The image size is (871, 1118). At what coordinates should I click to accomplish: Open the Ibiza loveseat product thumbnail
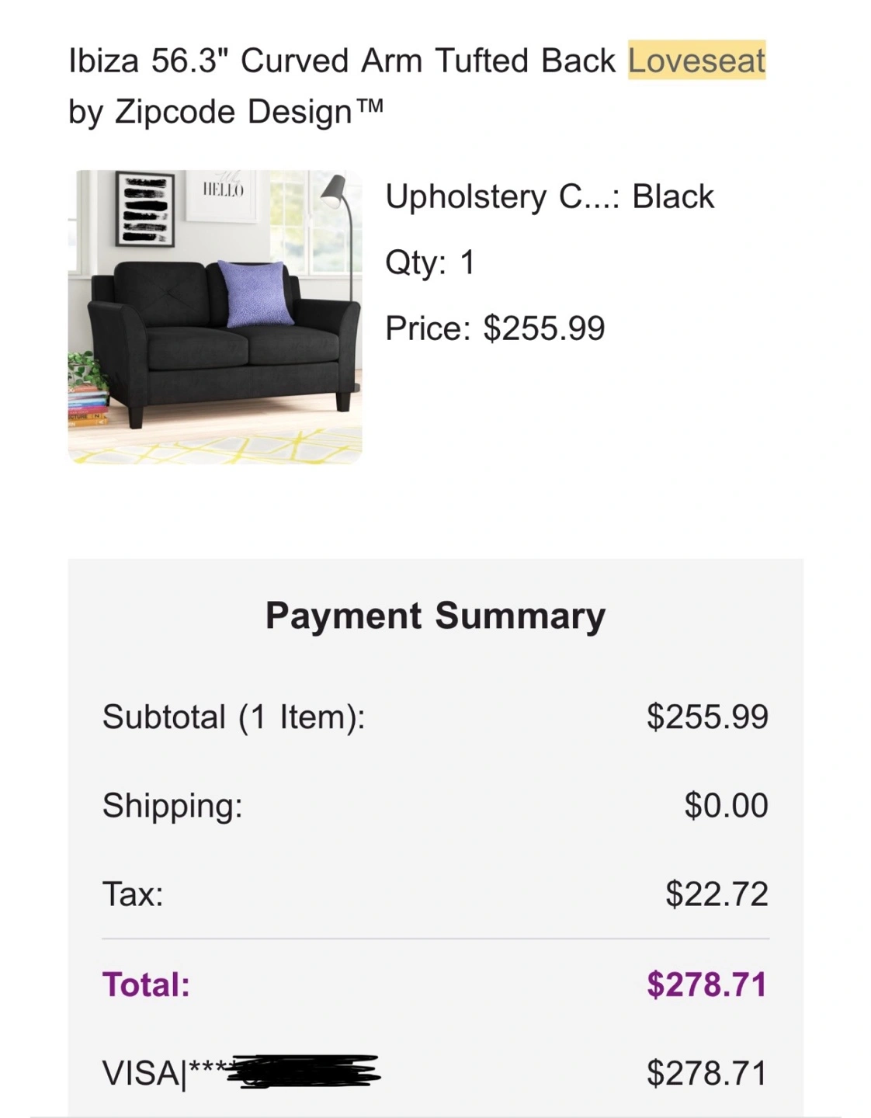(215, 317)
